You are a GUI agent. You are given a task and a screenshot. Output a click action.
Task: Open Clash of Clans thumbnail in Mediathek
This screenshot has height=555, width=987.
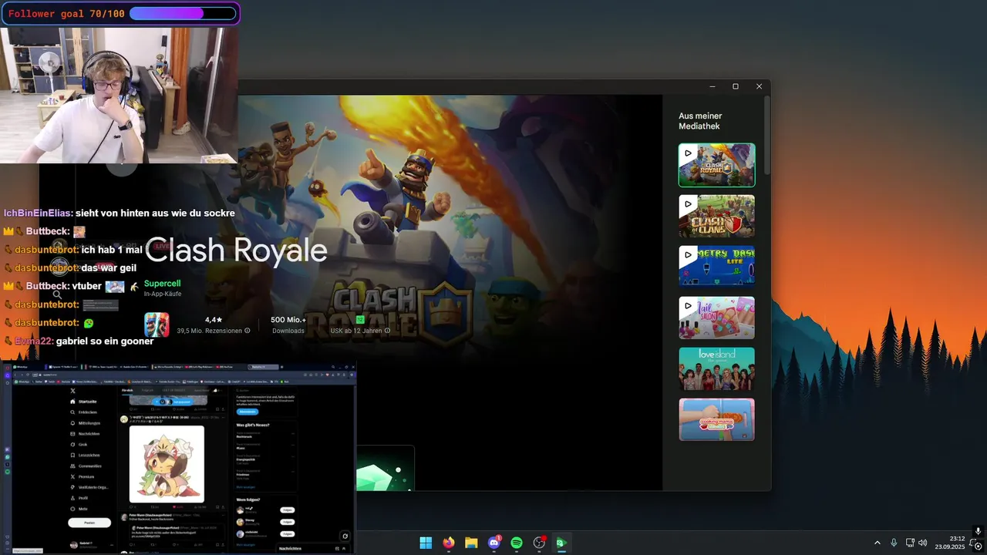(716, 216)
